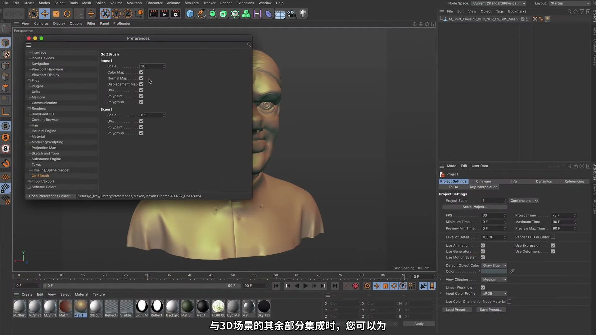596x335 pixels.
Task: Open the Default Object Color dropdown
Action: pyautogui.click(x=494, y=265)
